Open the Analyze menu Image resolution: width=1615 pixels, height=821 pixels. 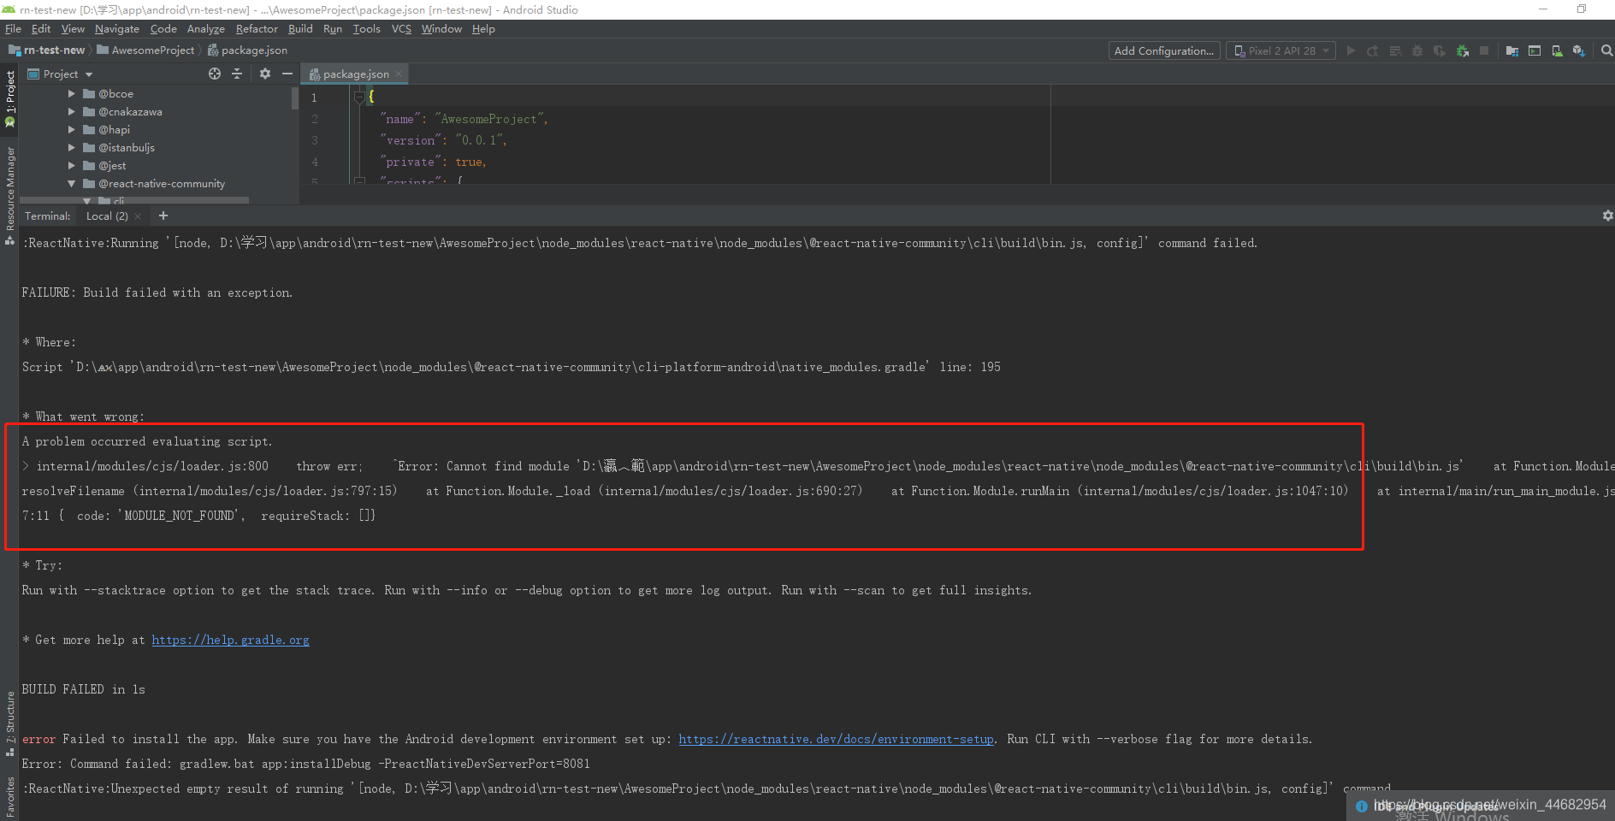coord(206,29)
